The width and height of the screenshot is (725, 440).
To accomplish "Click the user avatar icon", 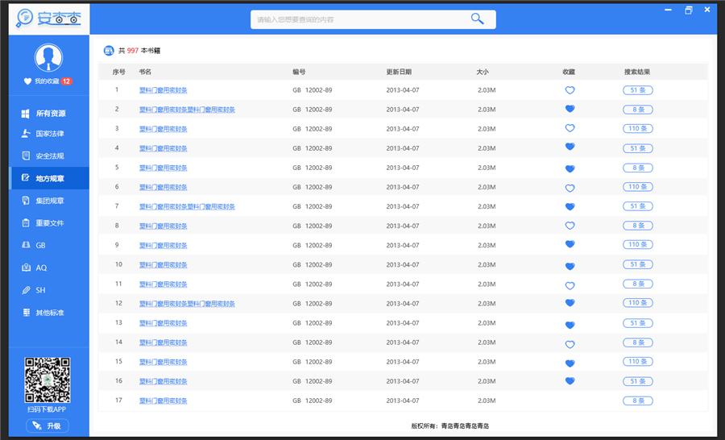I will pyautogui.click(x=48, y=58).
